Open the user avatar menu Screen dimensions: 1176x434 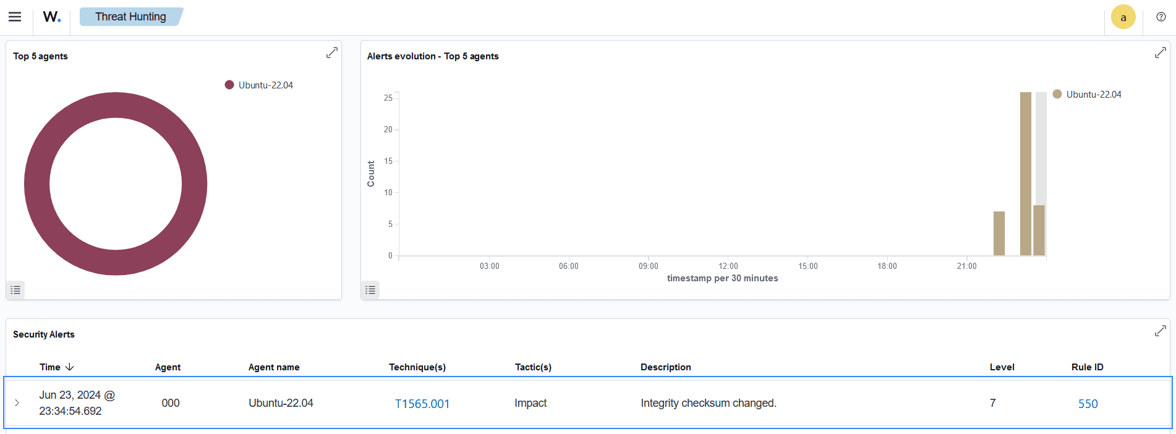pyautogui.click(x=1123, y=17)
